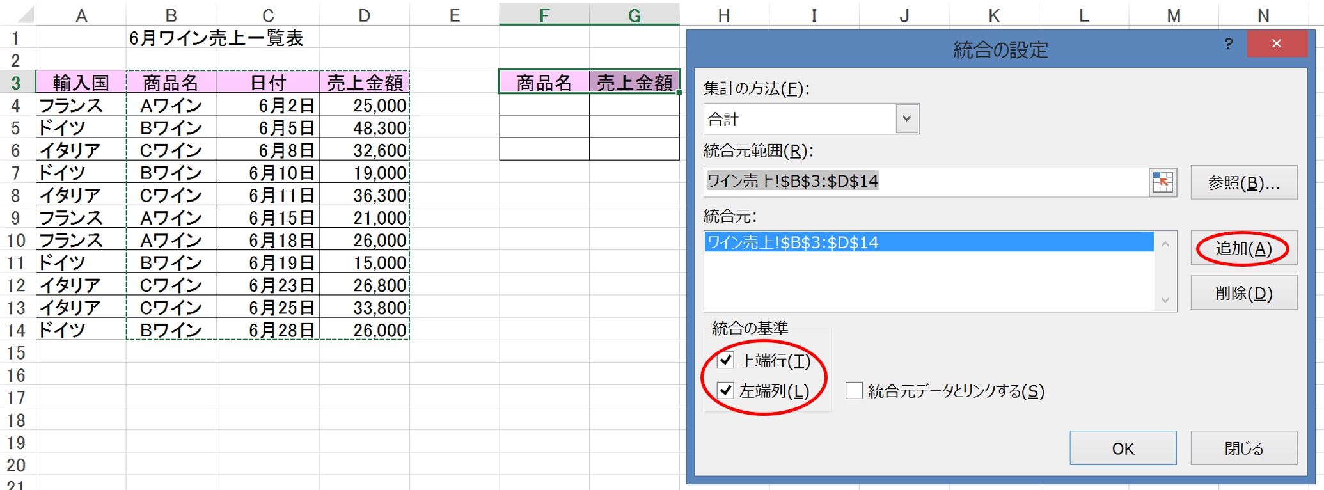The height and width of the screenshot is (490, 1324).
Task: Select the listed range in 統合元 list
Action: click(x=927, y=242)
